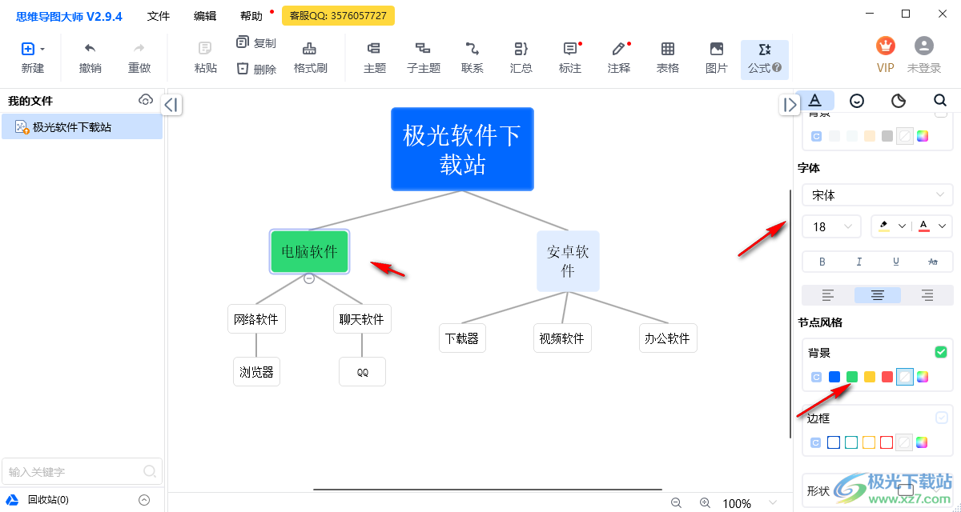Collapse the left file panel

(172, 105)
